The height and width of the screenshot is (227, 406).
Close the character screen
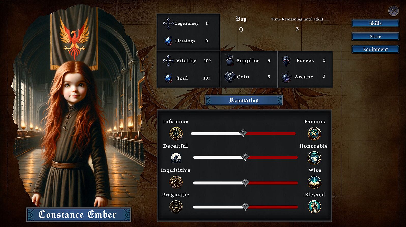pyautogui.click(x=393, y=11)
